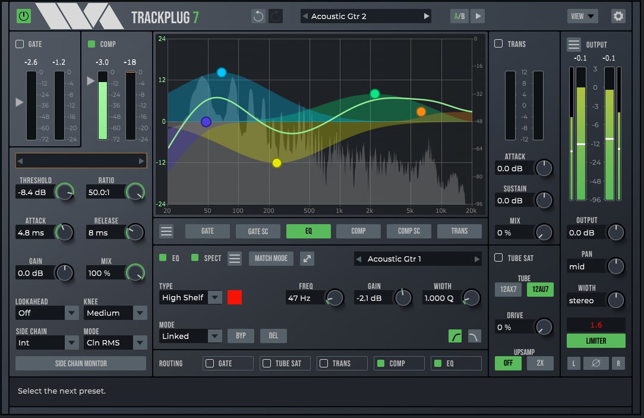
Task: Open the KNEE dropdown showing Medium
Action: tap(115, 313)
